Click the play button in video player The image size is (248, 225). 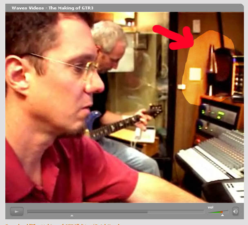tap(17, 211)
